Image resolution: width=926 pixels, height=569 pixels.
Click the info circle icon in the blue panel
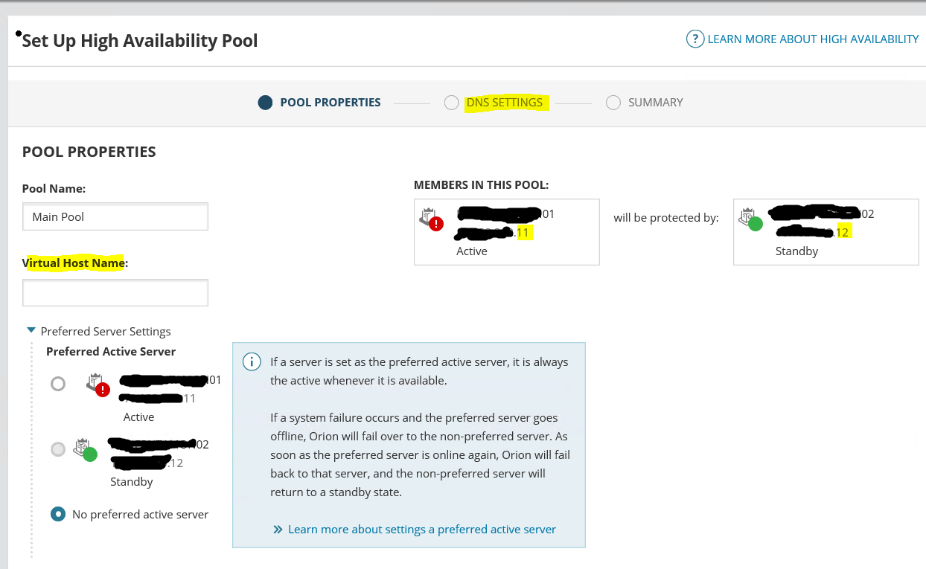(252, 361)
